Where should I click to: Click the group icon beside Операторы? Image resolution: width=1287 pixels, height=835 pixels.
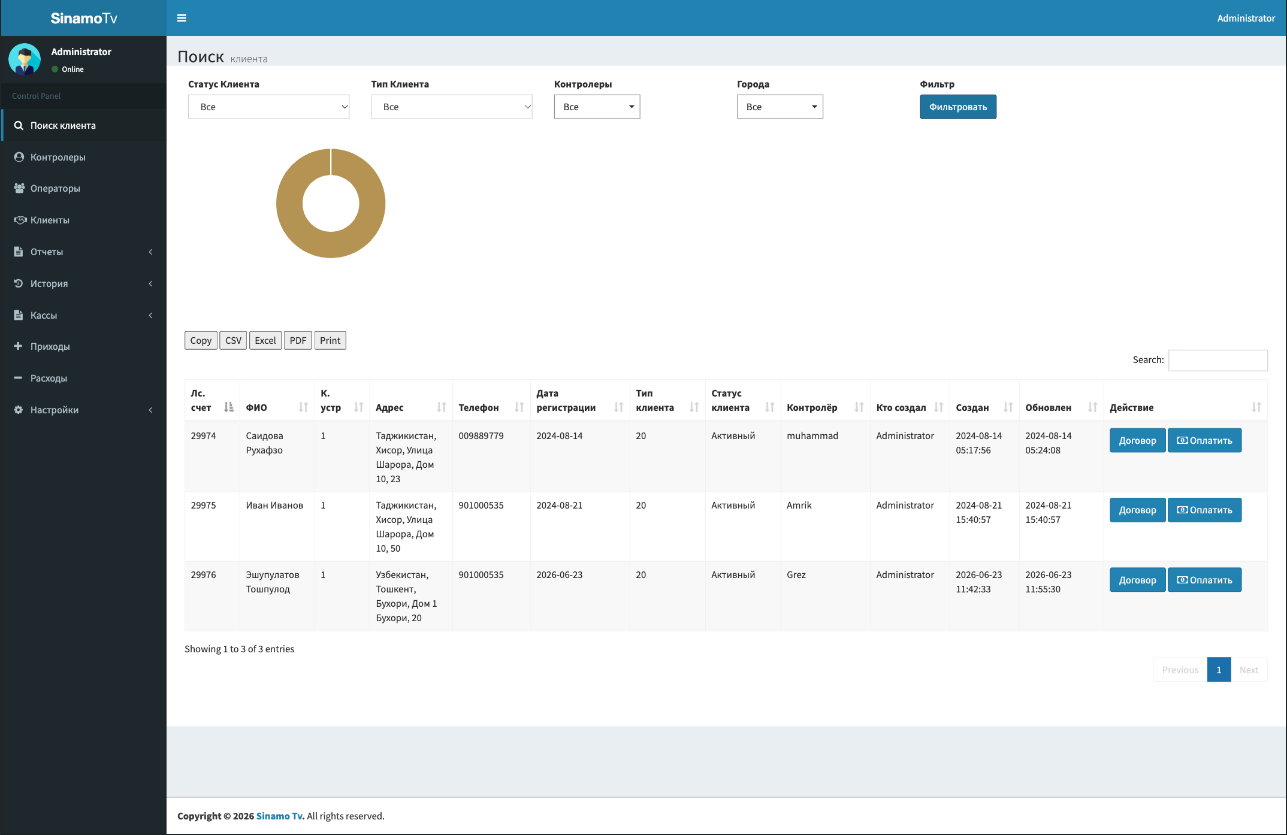[x=19, y=188]
